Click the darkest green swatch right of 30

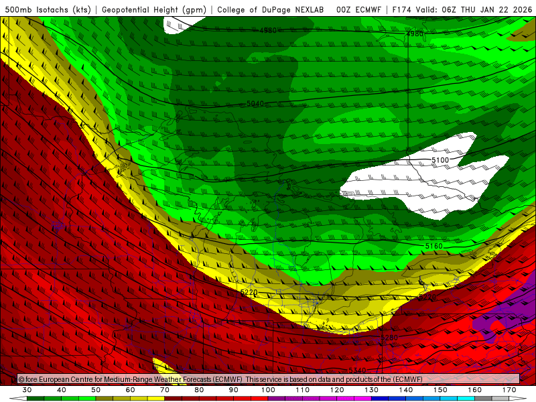coord(36,399)
